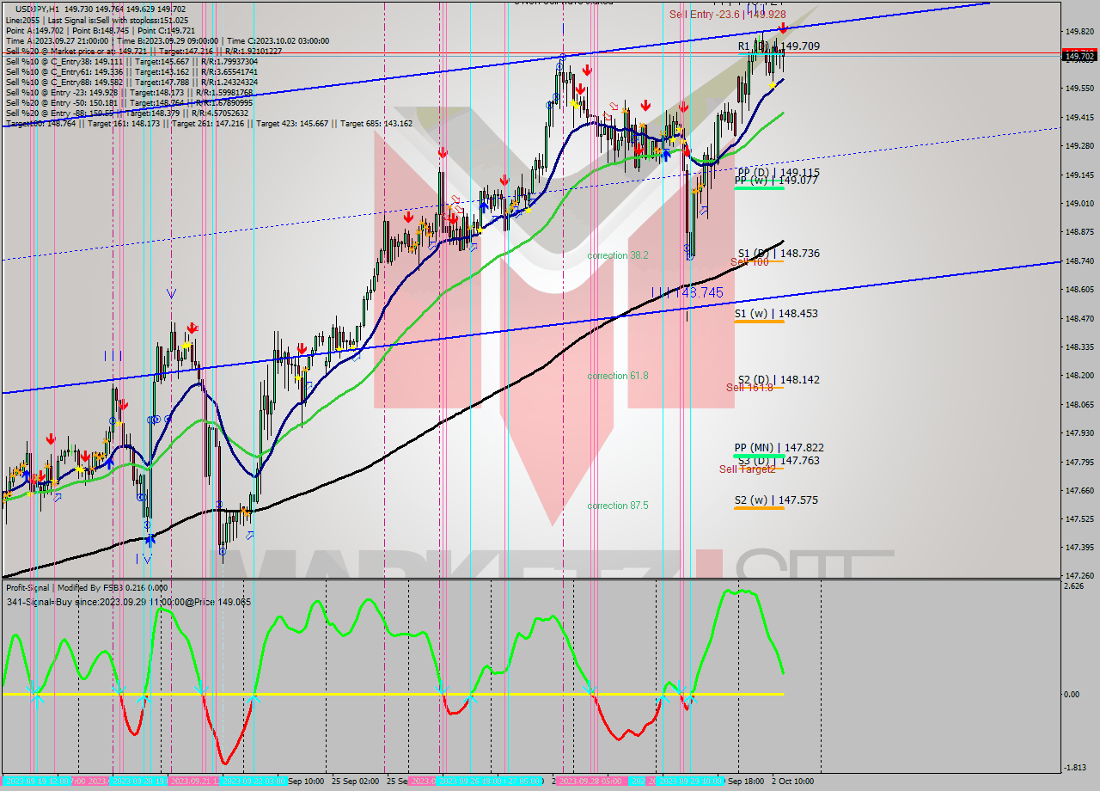Click the 147.260 price axis value

tap(1079, 576)
